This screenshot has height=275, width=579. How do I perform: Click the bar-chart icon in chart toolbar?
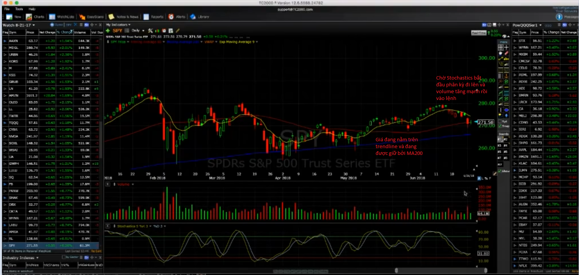point(157,31)
